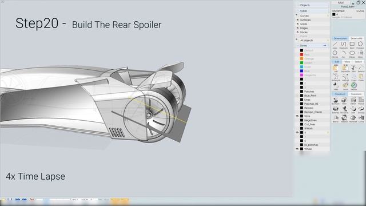Select the Freeform curve tool
Image resolution: width=366 pixels, height=206 pixels.
point(343,45)
